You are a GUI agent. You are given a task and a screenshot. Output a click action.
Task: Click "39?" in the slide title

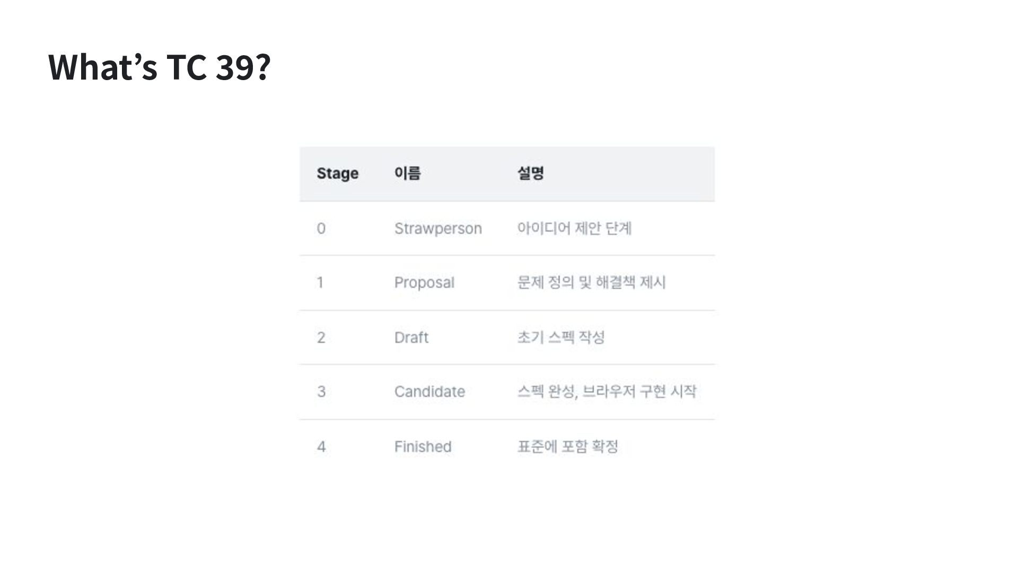coord(243,67)
